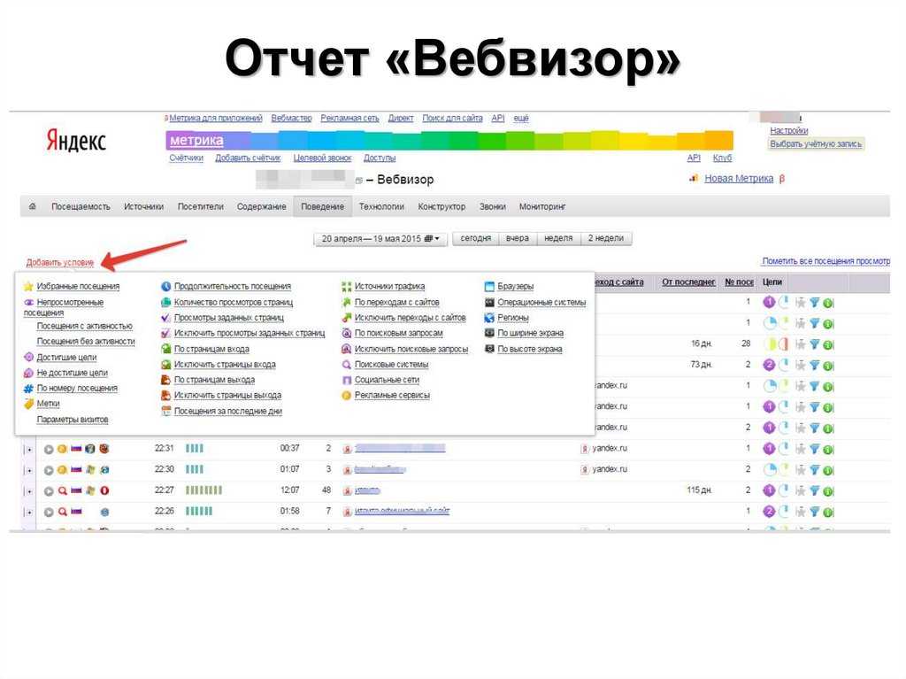Click the chart icon next to Новая Метрика
906x679 pixels.
point(694,178)
